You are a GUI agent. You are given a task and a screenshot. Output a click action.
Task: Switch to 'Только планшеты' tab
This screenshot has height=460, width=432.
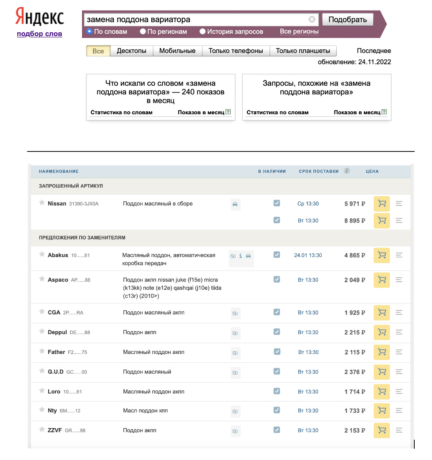pyautogui.click(x=303, y=51)
